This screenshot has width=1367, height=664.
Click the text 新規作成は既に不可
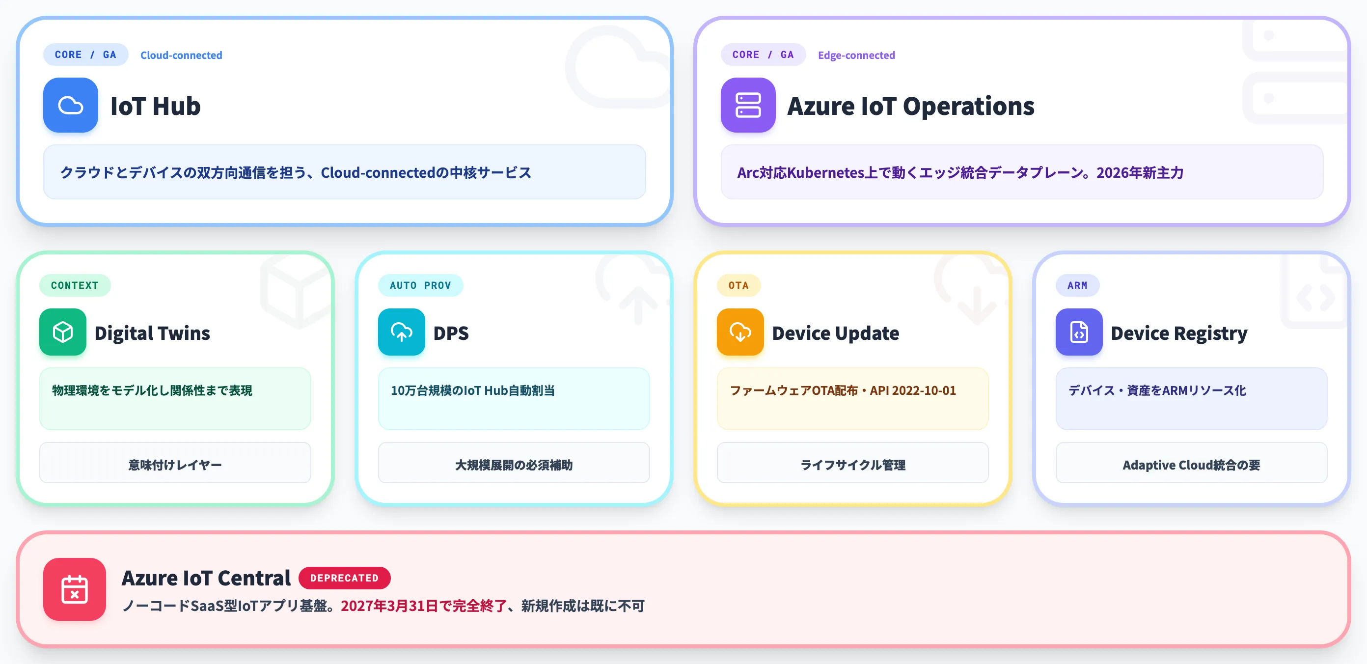tap(583, 606)
